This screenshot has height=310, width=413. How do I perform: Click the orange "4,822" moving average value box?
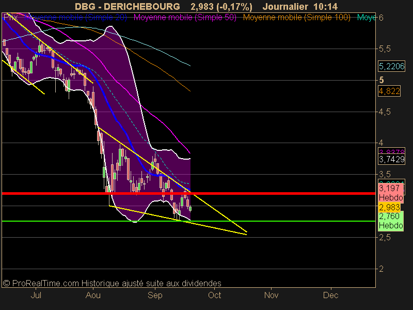click(389, 91)
